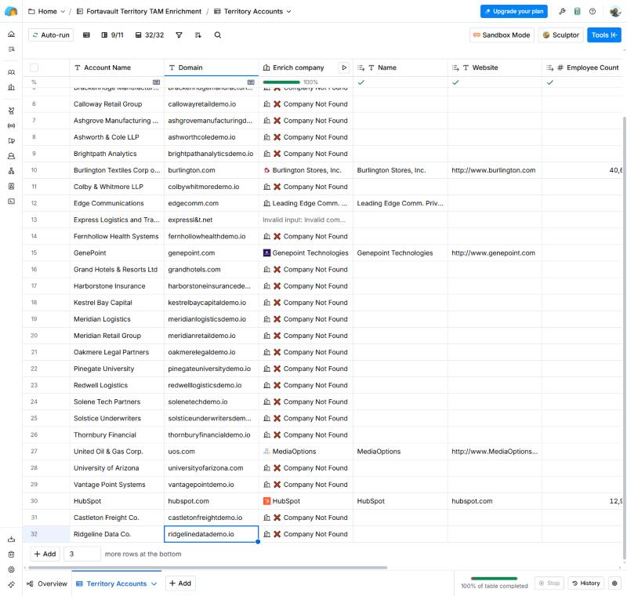This screenshot has width=627, height=596.
Task: Click the sparkle icon at sidebar bottom
Action: (11, 584)
